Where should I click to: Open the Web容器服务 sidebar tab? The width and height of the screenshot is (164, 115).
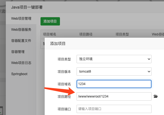click(21, 30)
